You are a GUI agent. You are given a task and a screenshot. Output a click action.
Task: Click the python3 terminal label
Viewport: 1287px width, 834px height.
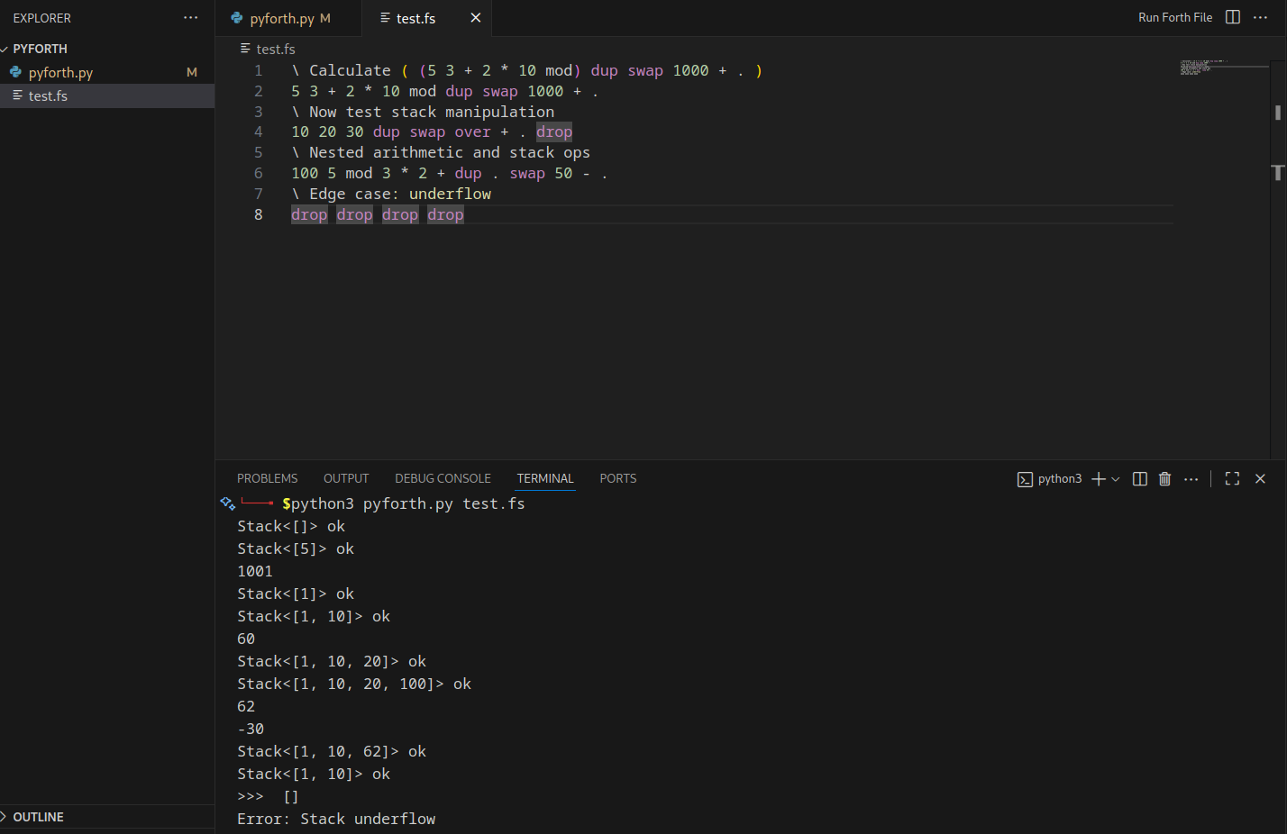(x=1059, y=479)
